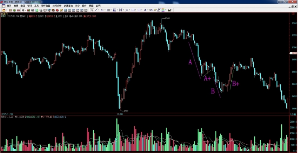Expand the horizontal lines tool dropdown
This screenshot has width=299, height=153.
tap(105, 10)
